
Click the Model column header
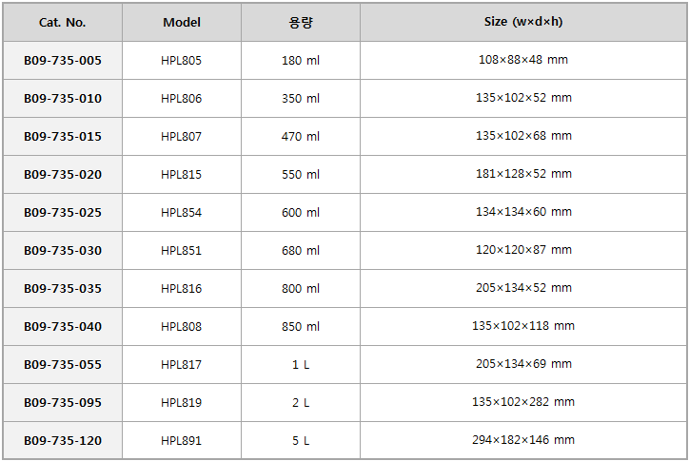[182, 23]
